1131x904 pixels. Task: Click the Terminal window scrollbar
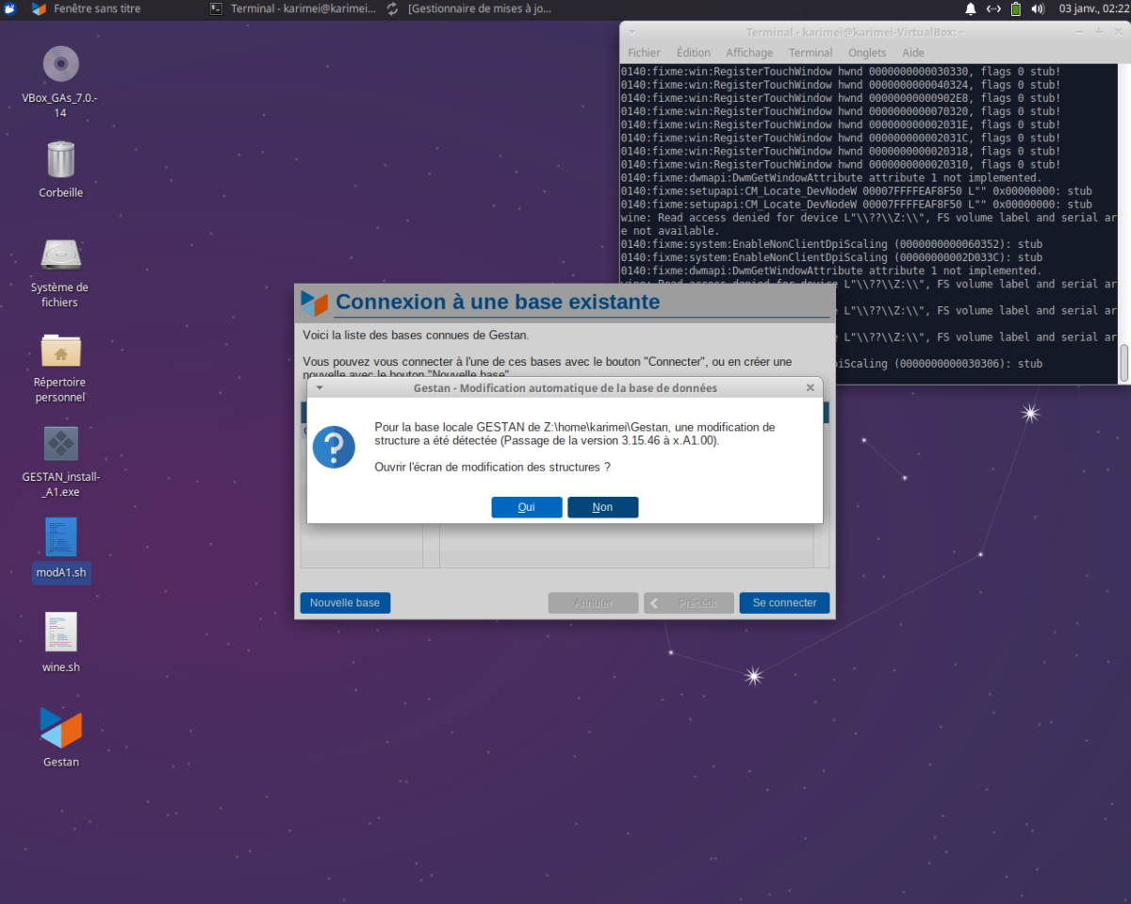pos(1123,362)
